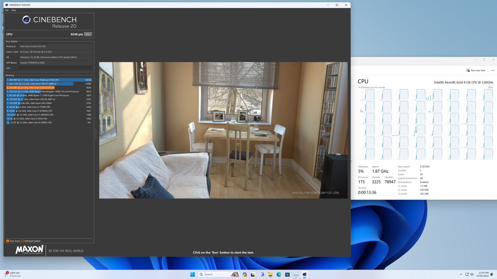Viewport: 497px width, 279px height.
Task: Click the GFX Board Quadro P2000 value
Action: 56,63
